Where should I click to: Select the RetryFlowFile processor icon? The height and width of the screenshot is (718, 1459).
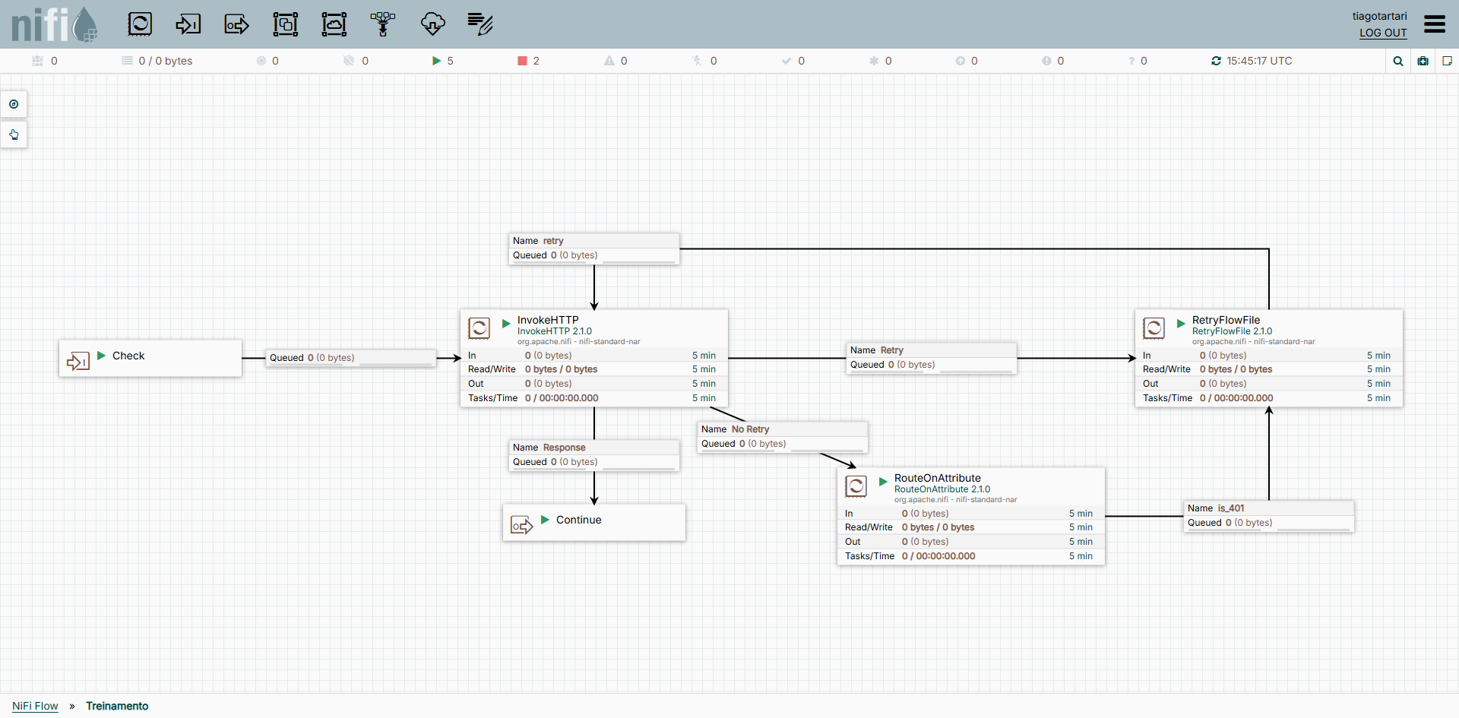(x=1154, y=328)
